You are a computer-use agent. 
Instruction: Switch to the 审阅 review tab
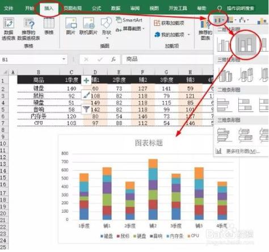pyautogui.click(x=135, y=8)
